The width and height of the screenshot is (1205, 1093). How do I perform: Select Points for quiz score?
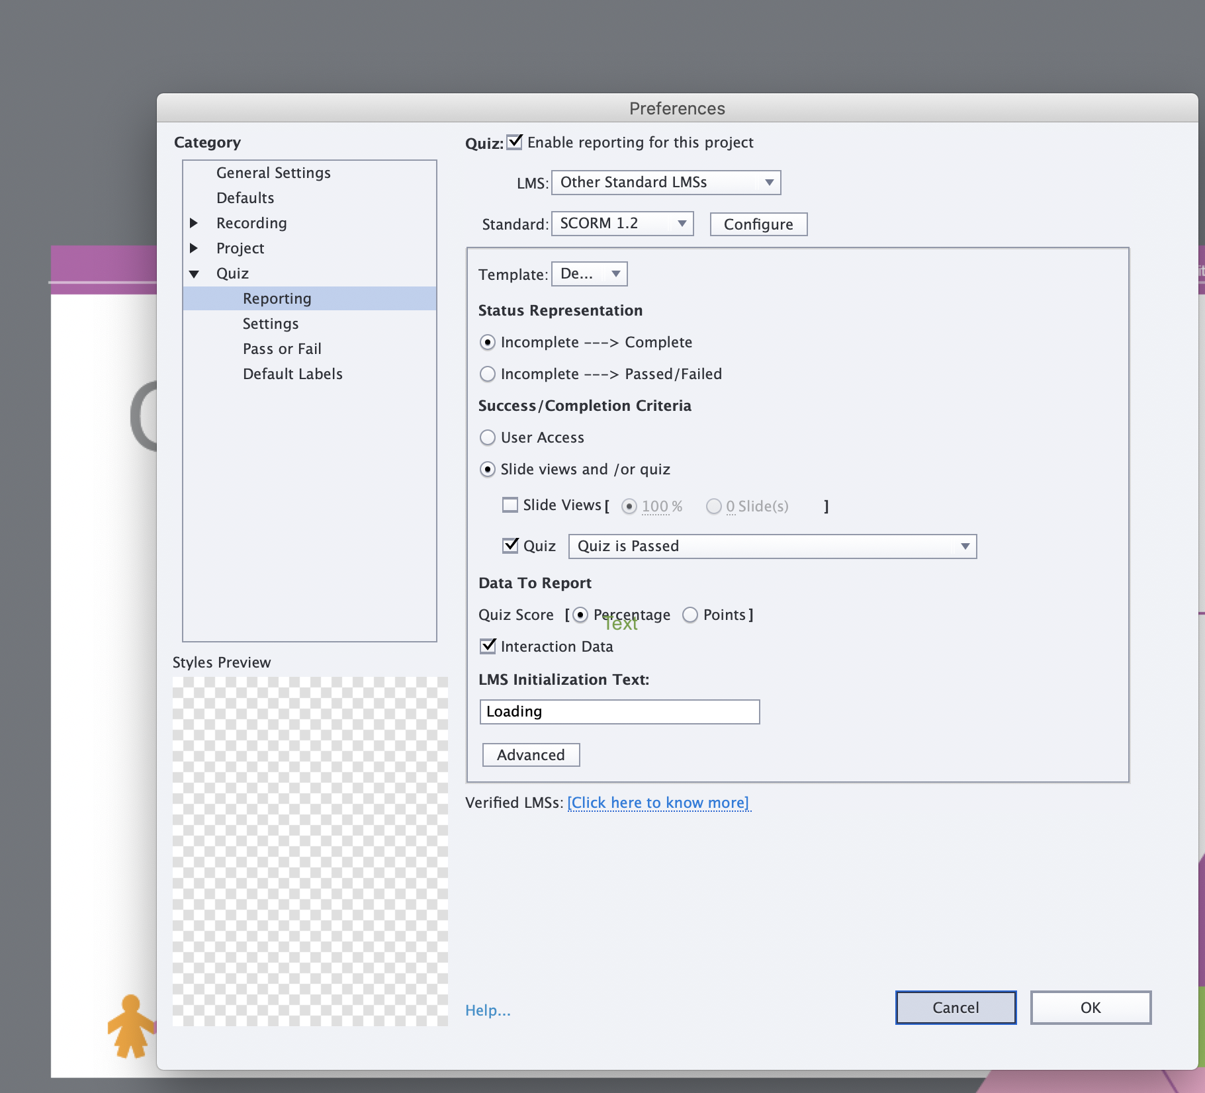[690, 615]
